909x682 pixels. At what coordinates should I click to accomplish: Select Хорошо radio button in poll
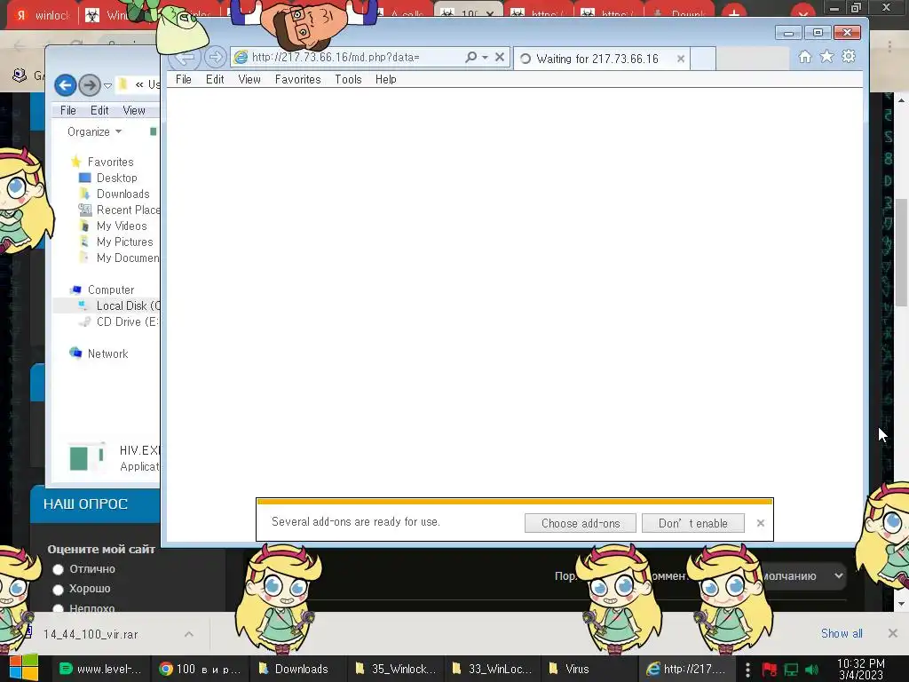[x=58, y=590]
